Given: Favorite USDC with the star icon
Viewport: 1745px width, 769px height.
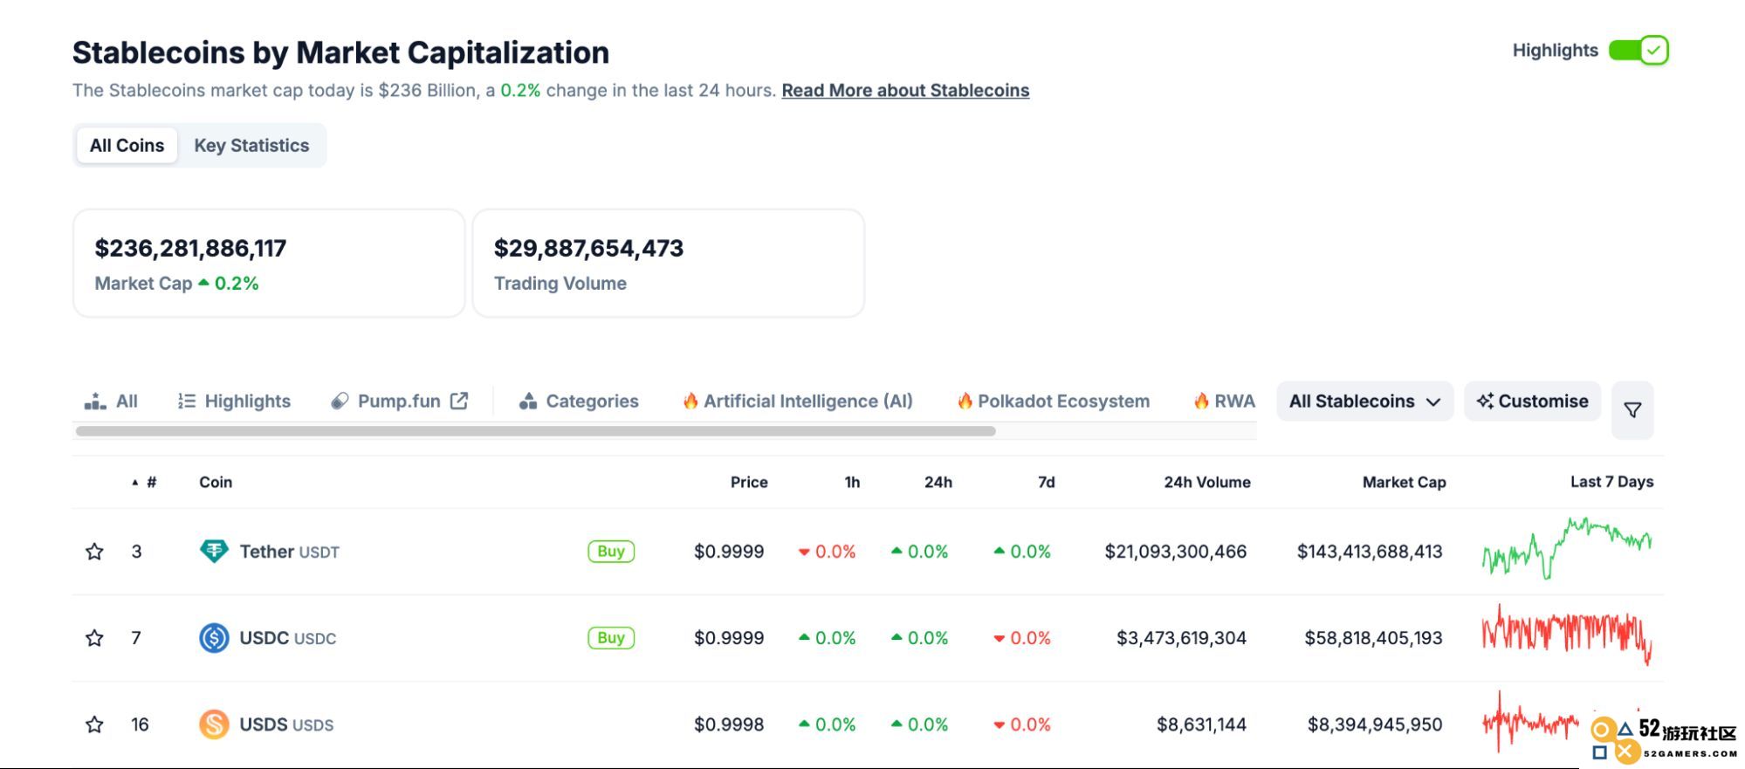Looking at the screenshot, I should pos(94,638).
